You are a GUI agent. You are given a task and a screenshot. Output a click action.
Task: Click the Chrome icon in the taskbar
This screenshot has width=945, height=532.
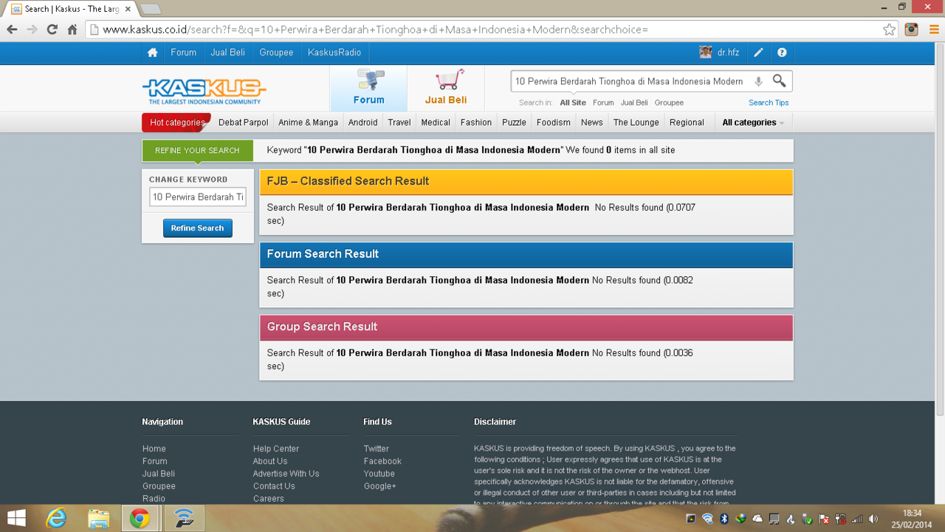point(140,519)
